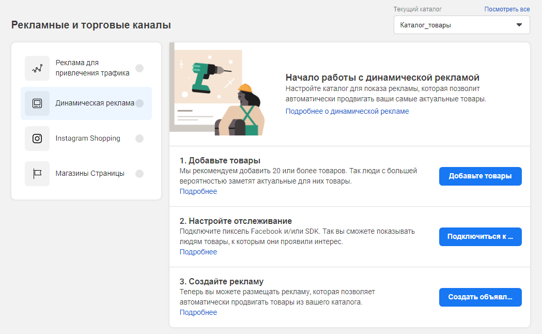Open Посмотреть все catalogs link
Viewport: 542px width, 334px height.
point(507,9)
